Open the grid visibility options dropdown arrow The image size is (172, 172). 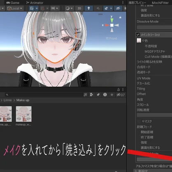click(x=37, y=8)
